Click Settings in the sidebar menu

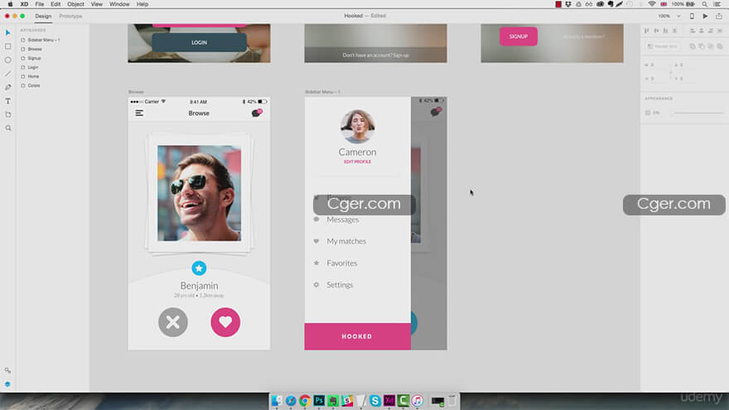click(340, 285)
